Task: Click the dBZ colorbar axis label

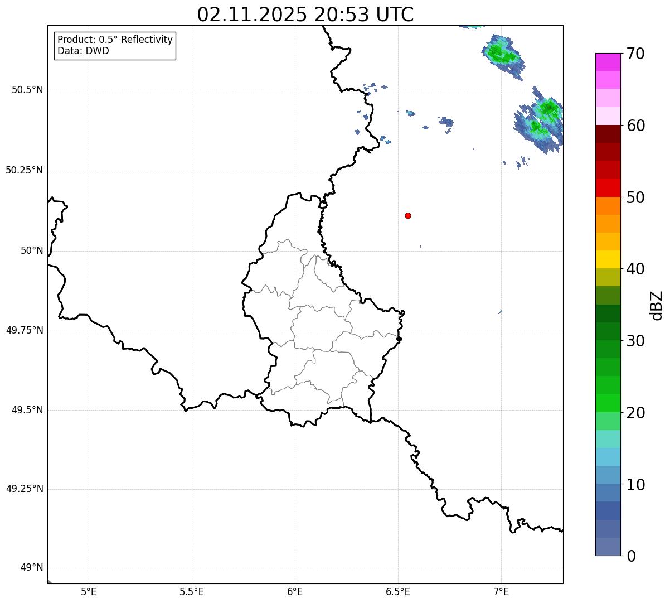Action: click(x=657, y=305)
